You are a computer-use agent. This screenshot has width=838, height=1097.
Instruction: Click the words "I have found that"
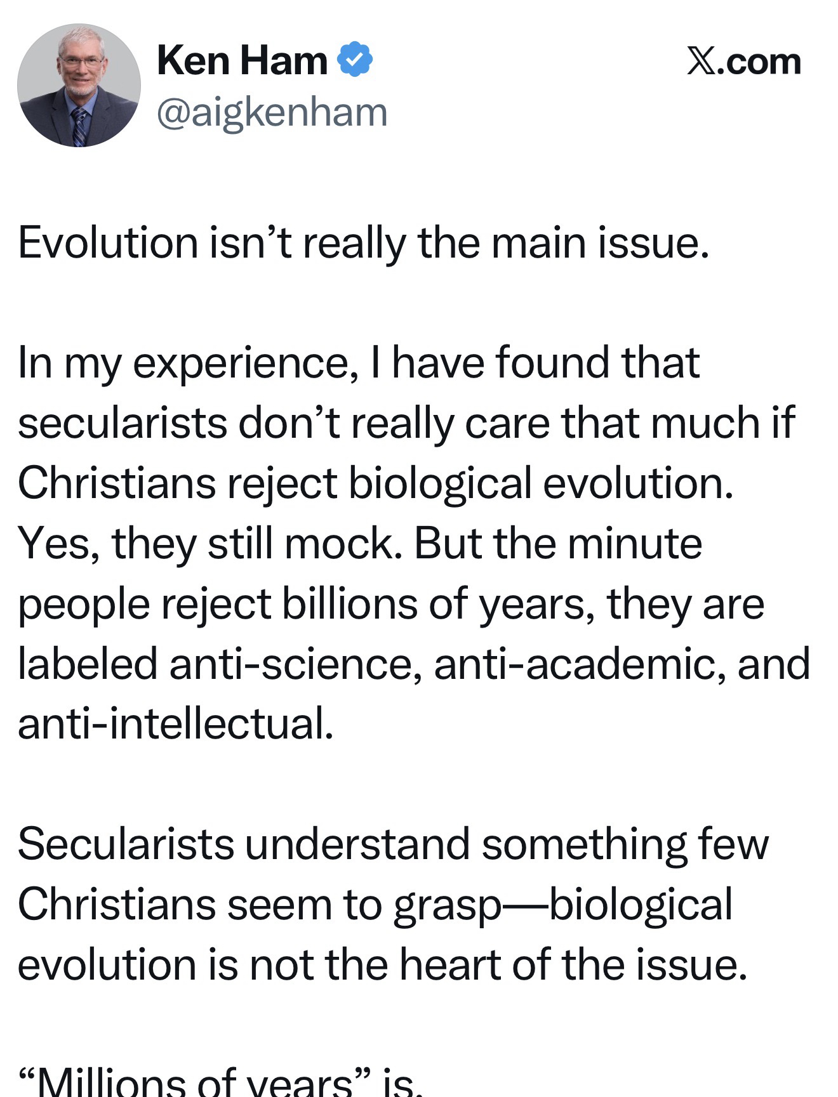pyautogui.click(x=546, y=363)
